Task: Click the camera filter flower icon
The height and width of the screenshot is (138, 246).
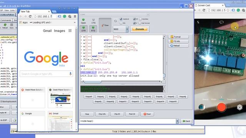Action: pyautogui.click(x=239, y=107)
